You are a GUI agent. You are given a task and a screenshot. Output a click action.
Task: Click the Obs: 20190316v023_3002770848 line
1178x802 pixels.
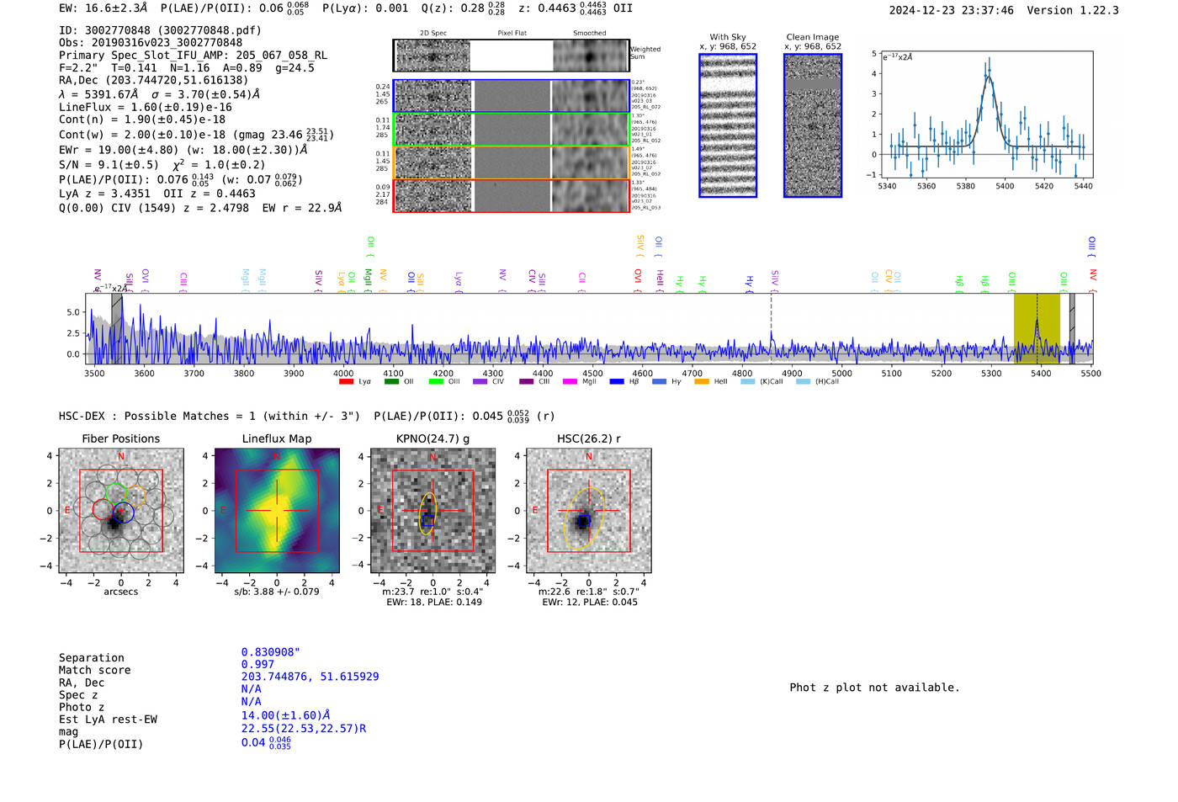(x=151, y=43)
